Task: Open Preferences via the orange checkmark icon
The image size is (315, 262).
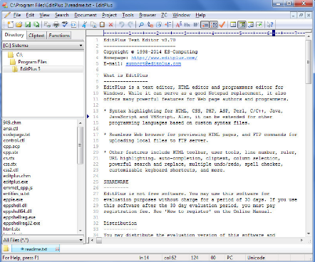Action: pyautogui.click(x=222, y=24)
